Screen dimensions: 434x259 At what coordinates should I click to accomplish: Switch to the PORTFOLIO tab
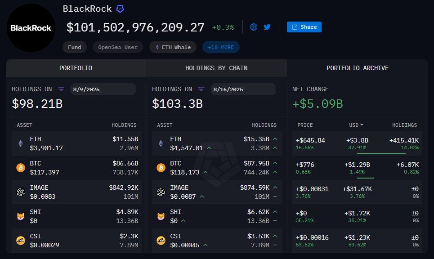[x=76, y=68]
